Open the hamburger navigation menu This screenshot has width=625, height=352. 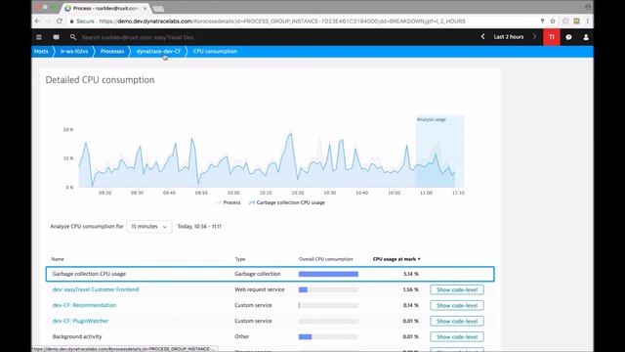point(39,37)
